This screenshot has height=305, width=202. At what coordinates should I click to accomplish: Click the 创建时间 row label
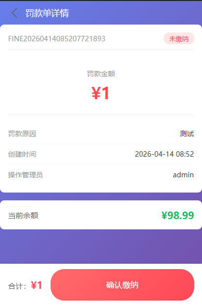pyautogui.click(x=22, y=154)
